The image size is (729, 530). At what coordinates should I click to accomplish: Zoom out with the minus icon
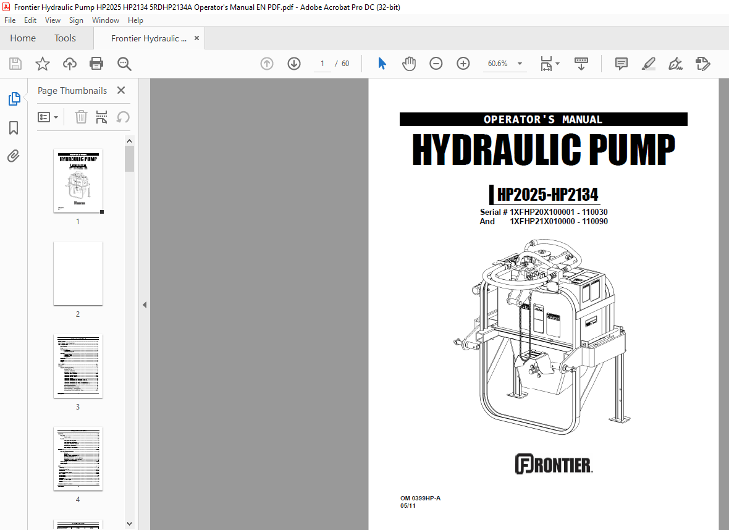(436, 64)
